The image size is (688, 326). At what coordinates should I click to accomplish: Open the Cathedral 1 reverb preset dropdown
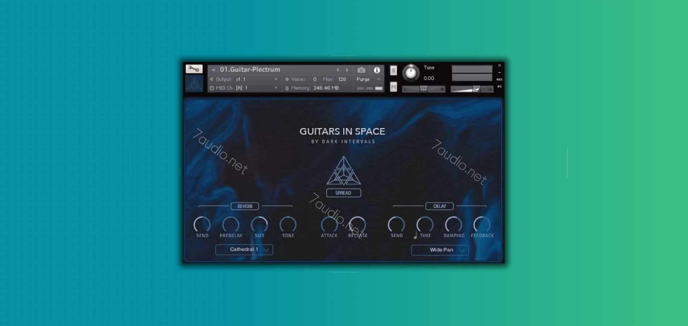tap(244, 250)
